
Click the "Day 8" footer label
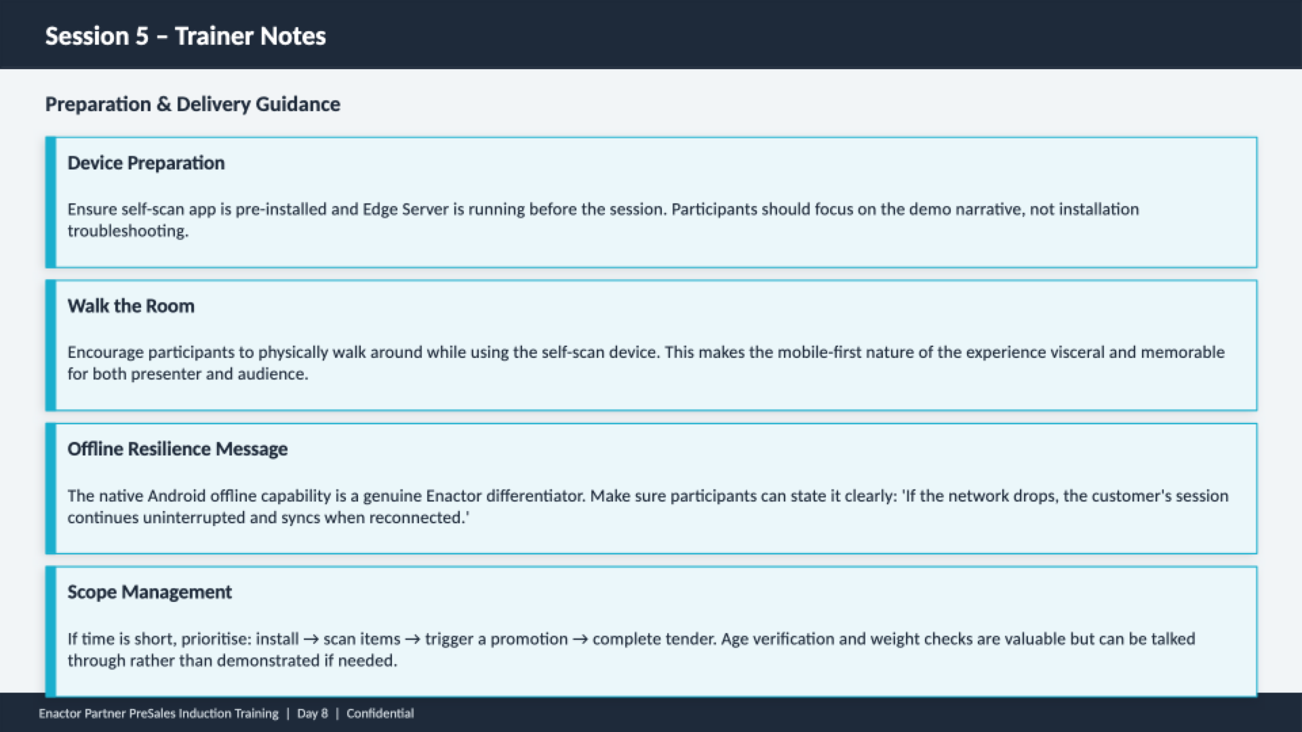312,714
